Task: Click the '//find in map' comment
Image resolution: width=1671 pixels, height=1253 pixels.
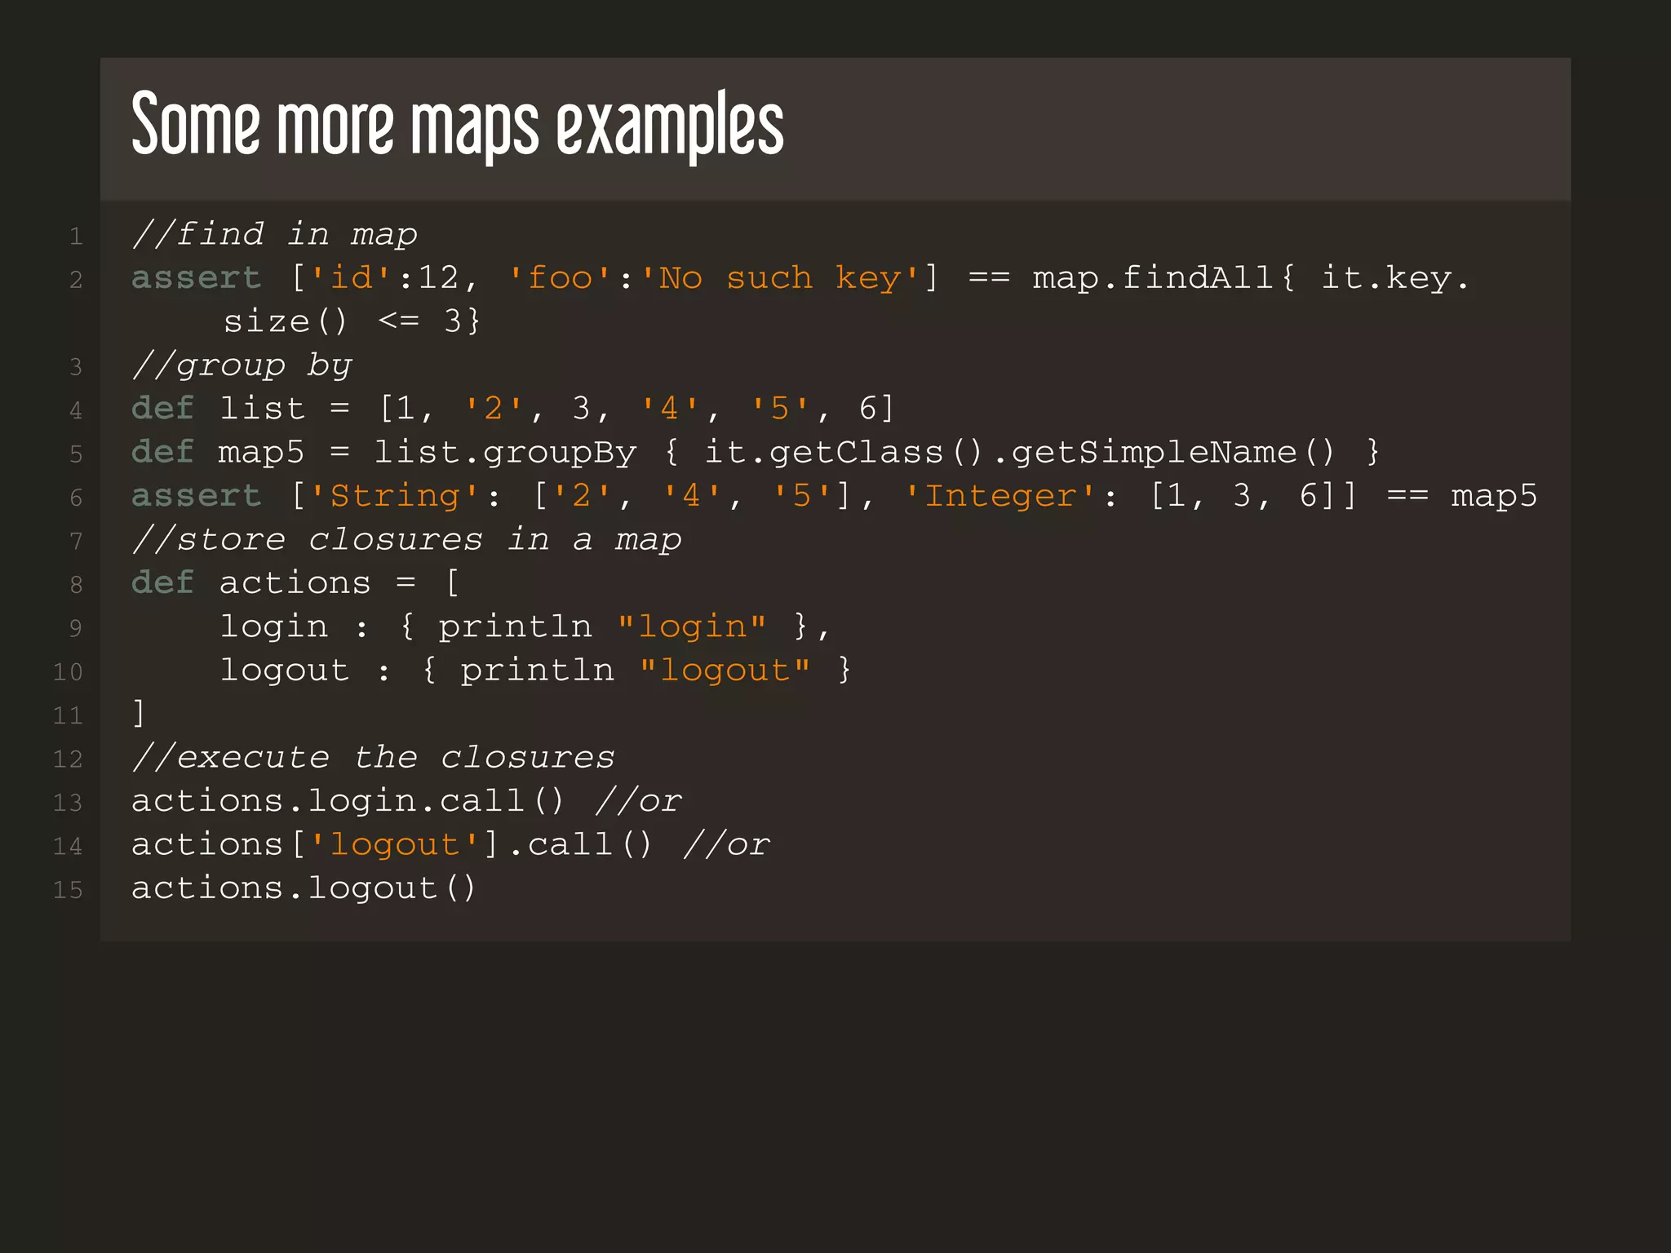Action: click(274, 235)
